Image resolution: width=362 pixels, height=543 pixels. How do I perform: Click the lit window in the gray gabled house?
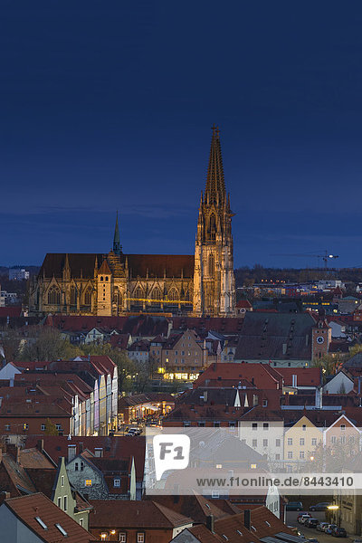pyautogui.click(x=89, y=482)
